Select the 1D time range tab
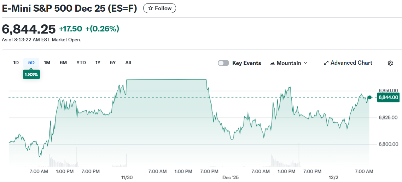Viewport: 402px width, 182px height. [16, 63]
